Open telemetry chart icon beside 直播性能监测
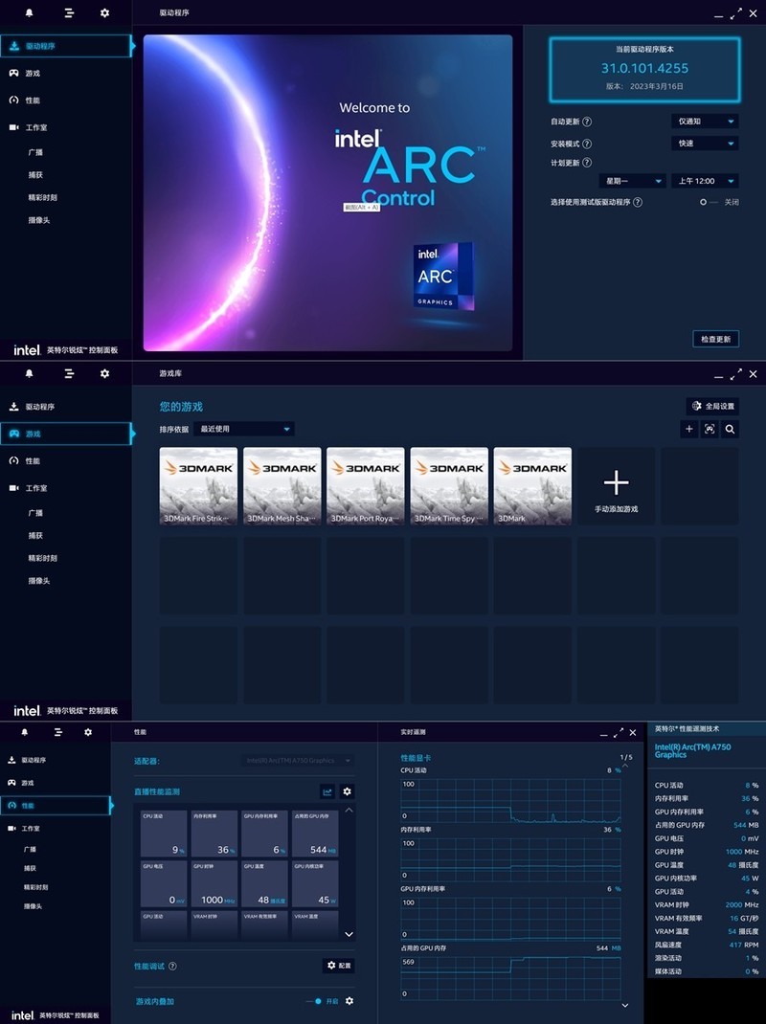This screenshot has height=1024, width=766. pyautogui.click(x=327, y=791)
